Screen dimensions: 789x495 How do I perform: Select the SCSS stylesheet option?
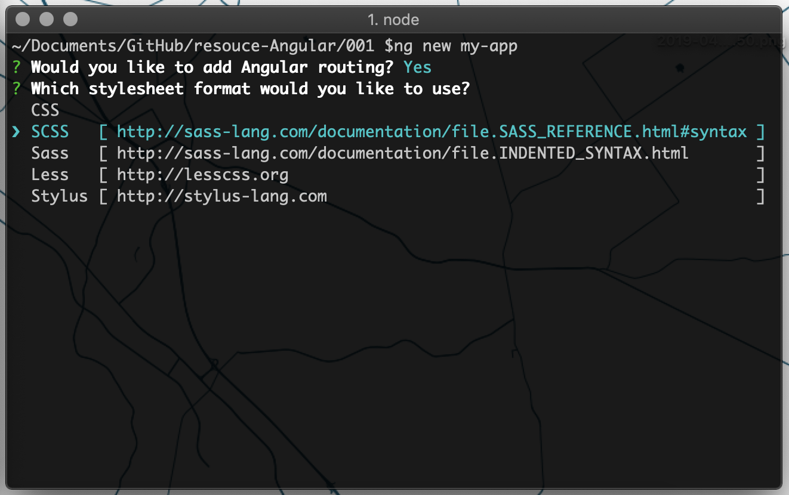tap(50, 132)
